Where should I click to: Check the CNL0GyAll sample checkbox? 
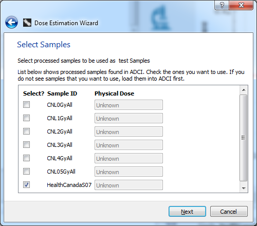click(26, 105)
